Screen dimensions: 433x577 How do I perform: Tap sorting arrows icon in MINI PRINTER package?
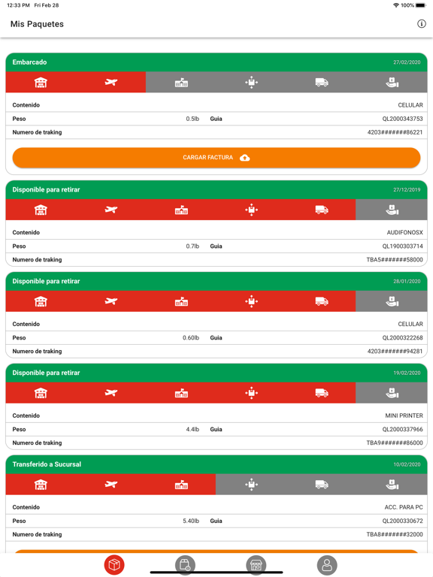[252, 393]
